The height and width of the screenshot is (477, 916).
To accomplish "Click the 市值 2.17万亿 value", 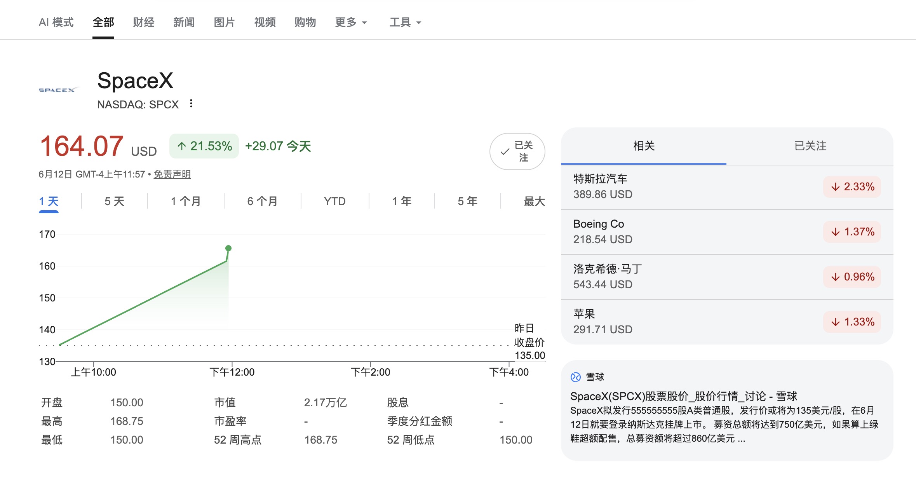I will pyautogui.click(x=326, y=402).
